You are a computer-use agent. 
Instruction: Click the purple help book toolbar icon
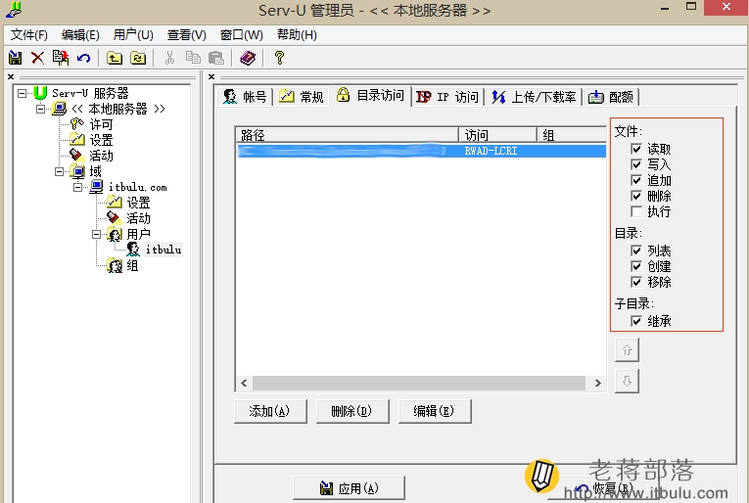point(248,58)
